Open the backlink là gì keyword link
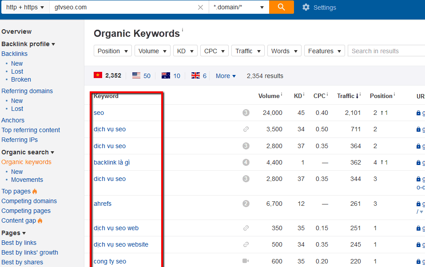Screen dimensions: 425x267 click(x=111, y=162)
